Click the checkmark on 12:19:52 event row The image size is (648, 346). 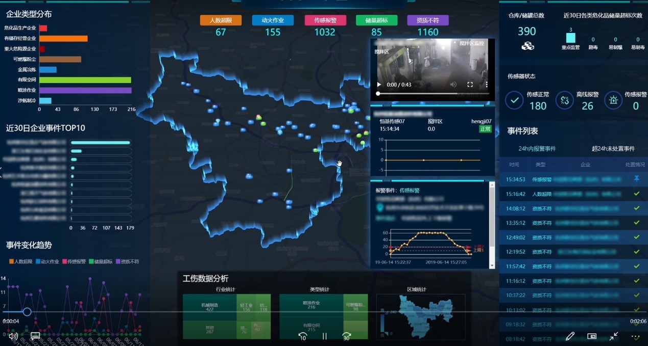click(636, 251)
